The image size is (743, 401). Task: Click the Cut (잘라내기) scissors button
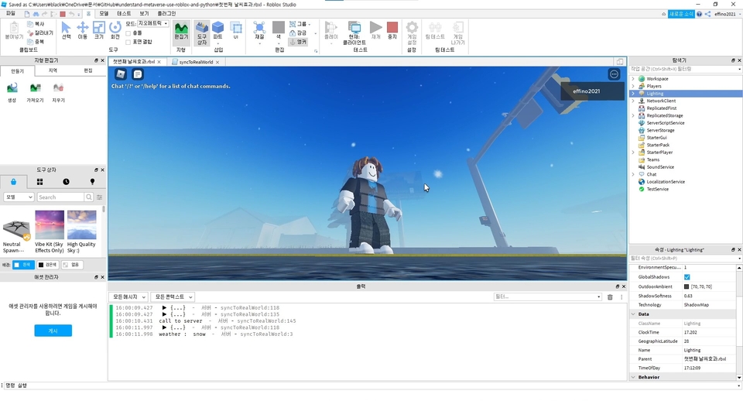40,33
